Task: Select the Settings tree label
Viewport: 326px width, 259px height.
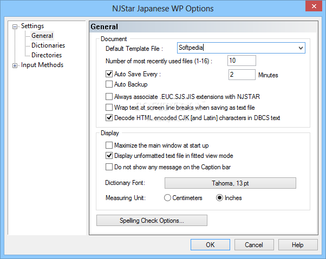Action: [x=32, y=26]
